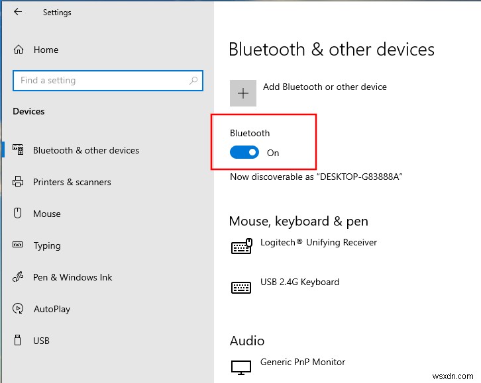Go back using the Settings back arrow
481x383 pixels.
pyautogui.click(x=18, y=12)
